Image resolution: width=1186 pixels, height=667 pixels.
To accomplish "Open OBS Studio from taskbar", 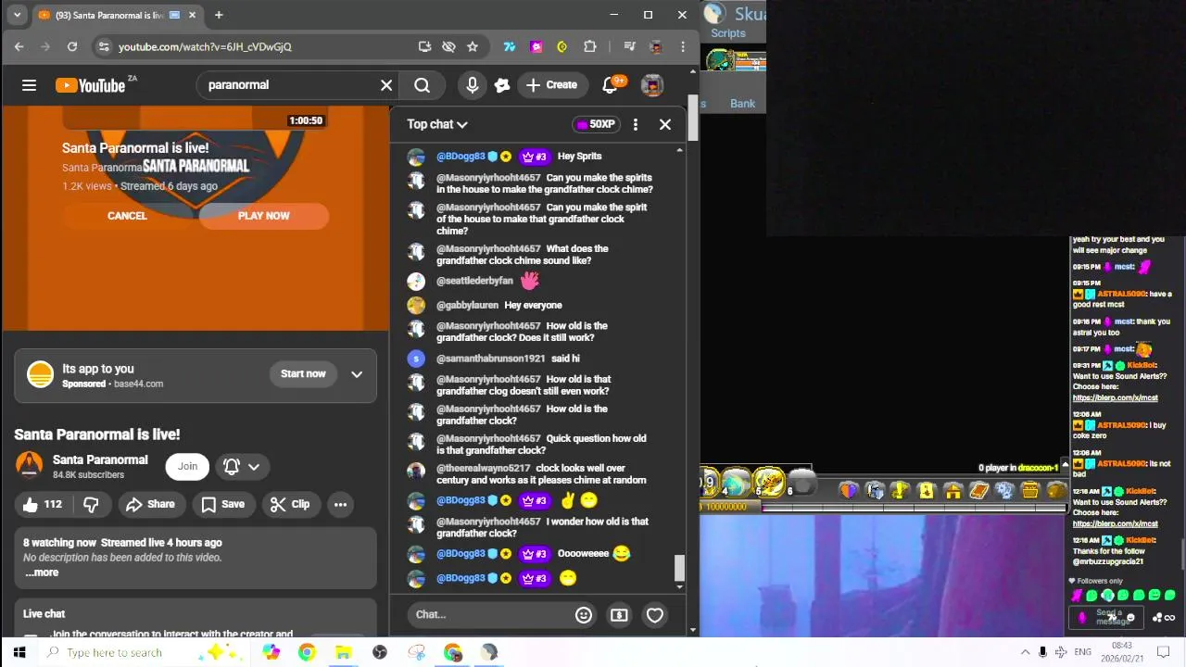I will pyautogui.click(x=379, y=652).
